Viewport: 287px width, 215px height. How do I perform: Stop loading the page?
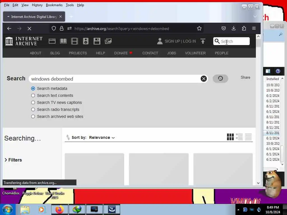click(x=29, y=29)
